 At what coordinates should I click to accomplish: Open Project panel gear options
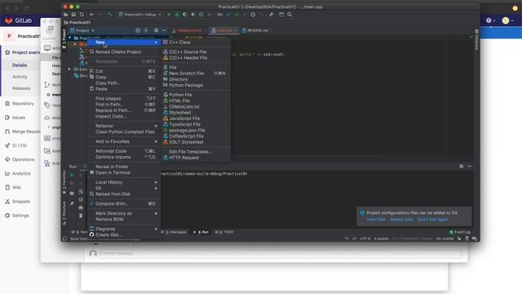tap(156, 30)
